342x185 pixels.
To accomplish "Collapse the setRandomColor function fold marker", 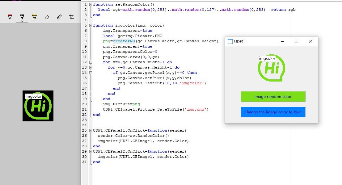I will [90, 4].
